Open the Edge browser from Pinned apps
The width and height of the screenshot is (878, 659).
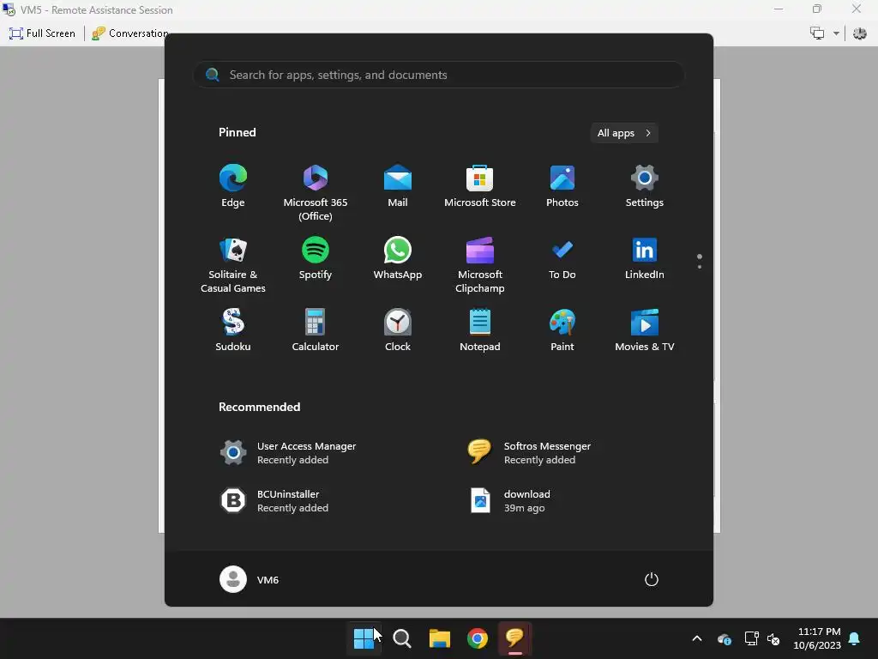[233, 186]
